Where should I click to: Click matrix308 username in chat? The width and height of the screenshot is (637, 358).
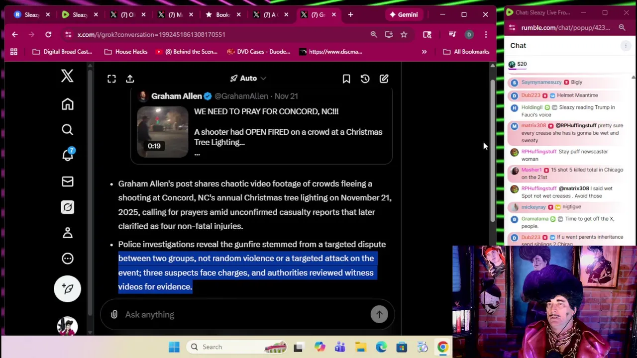pyautogui.click(x=533, y=126)
